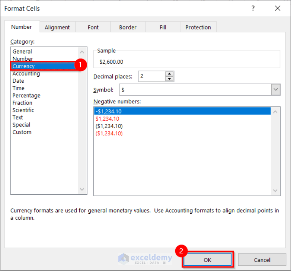Choose the Percentage category
The width and height of the screenshot is (291, 271).
click(44, 95)
